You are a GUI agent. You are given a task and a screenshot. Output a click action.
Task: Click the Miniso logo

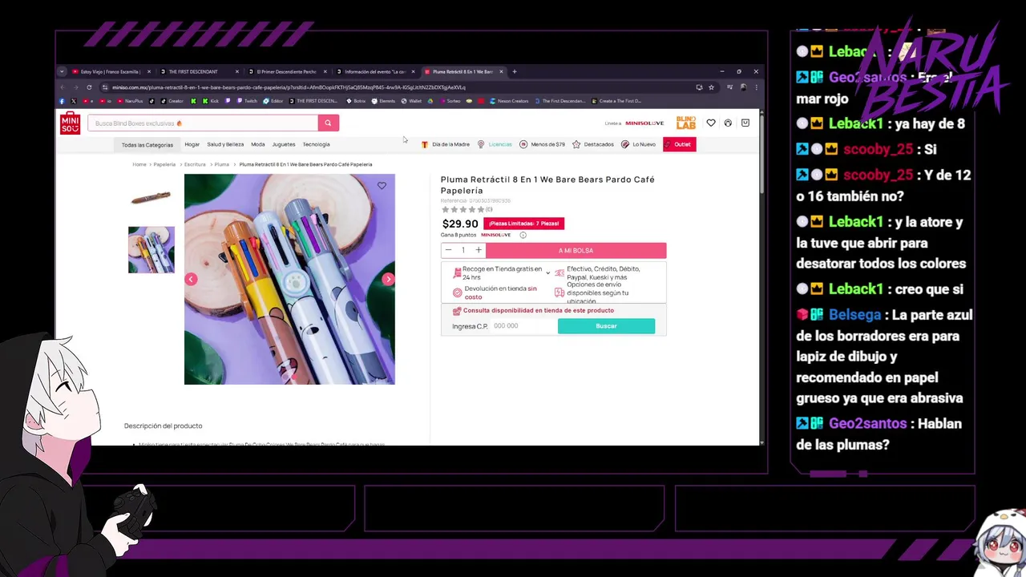tap(70, 123)
